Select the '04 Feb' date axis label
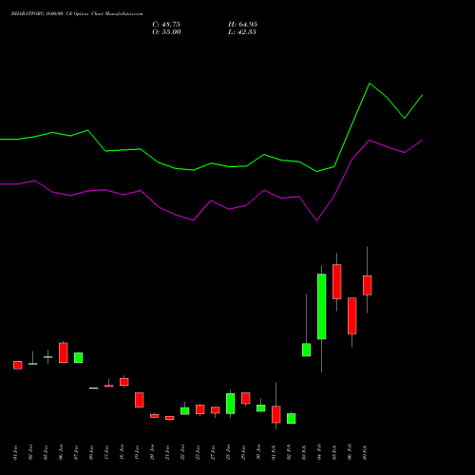 [319, 452]
